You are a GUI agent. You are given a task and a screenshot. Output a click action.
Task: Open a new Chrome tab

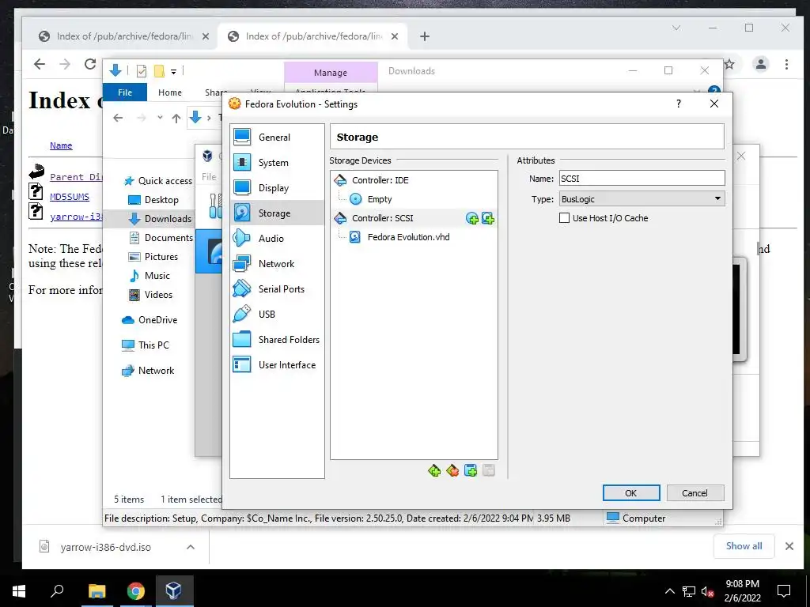(x=425, y=36)
